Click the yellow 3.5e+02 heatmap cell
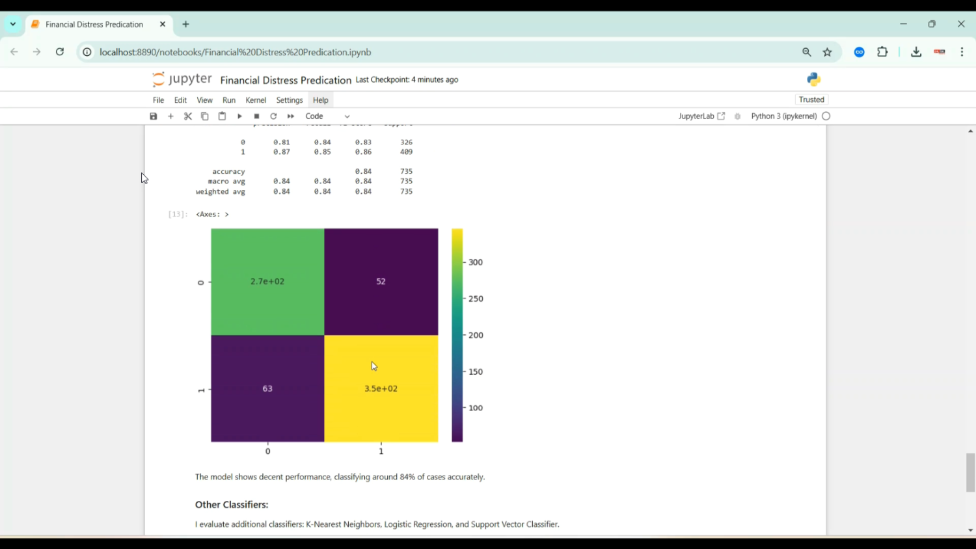 pos(381,389)
